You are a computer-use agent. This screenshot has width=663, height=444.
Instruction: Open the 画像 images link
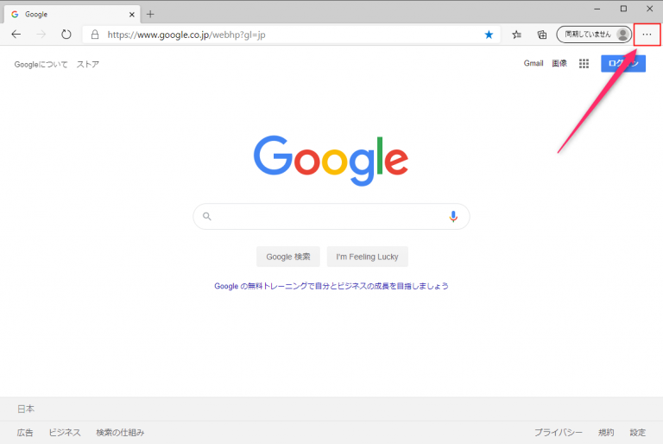point(559,63)
